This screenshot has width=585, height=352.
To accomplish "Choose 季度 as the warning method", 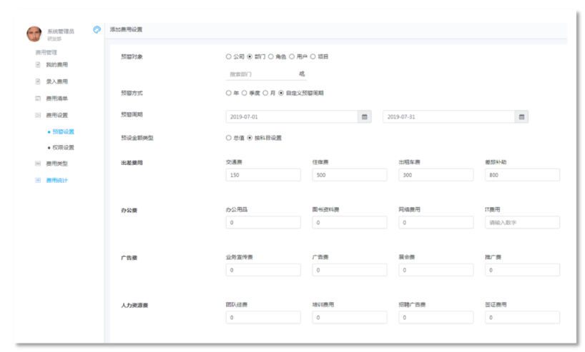I will pyautogui.click(x=245, y=93).
